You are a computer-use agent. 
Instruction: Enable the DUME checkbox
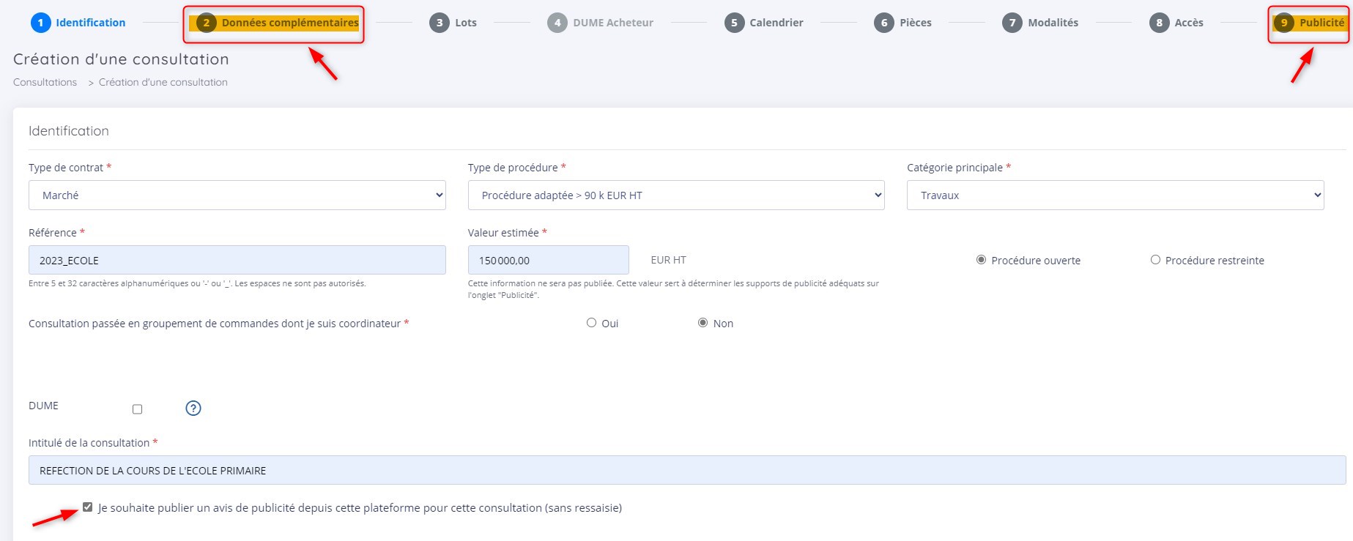click(x=137, y=409)
